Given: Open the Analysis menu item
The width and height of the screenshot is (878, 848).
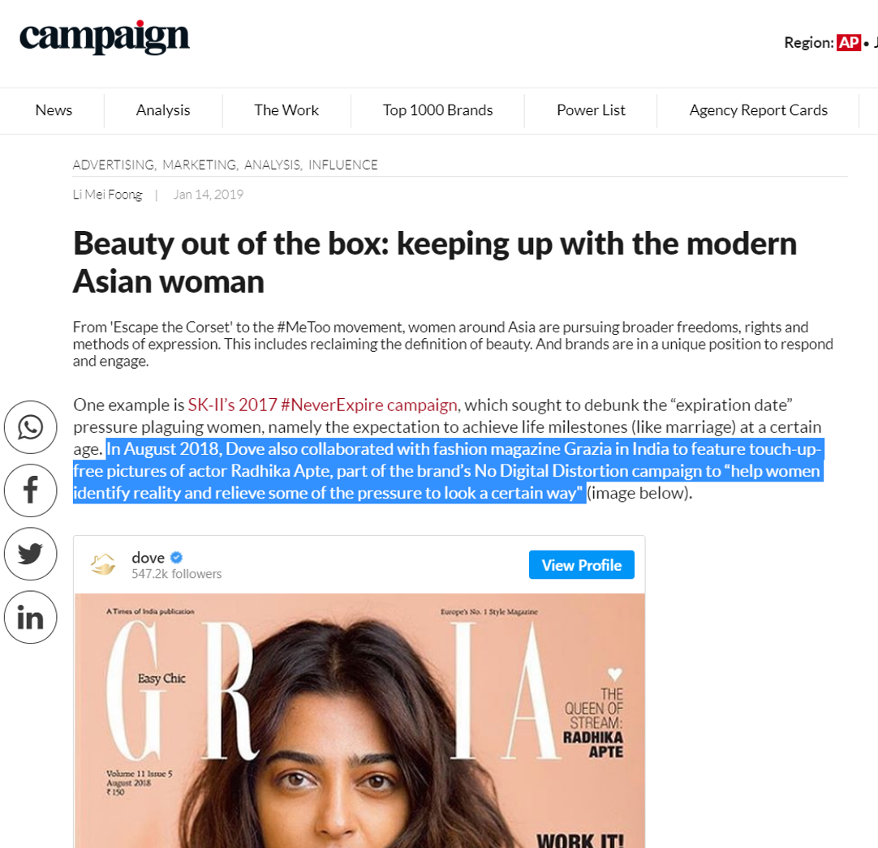Looking at the screenshot, I should pyautogui.click(x=163, y=110).
